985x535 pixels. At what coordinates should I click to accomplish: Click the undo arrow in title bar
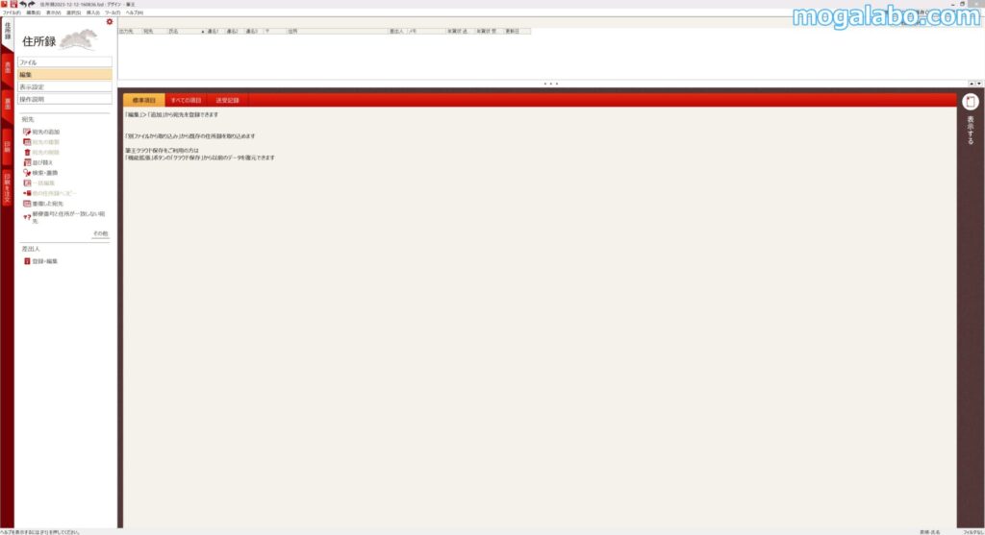24,4
